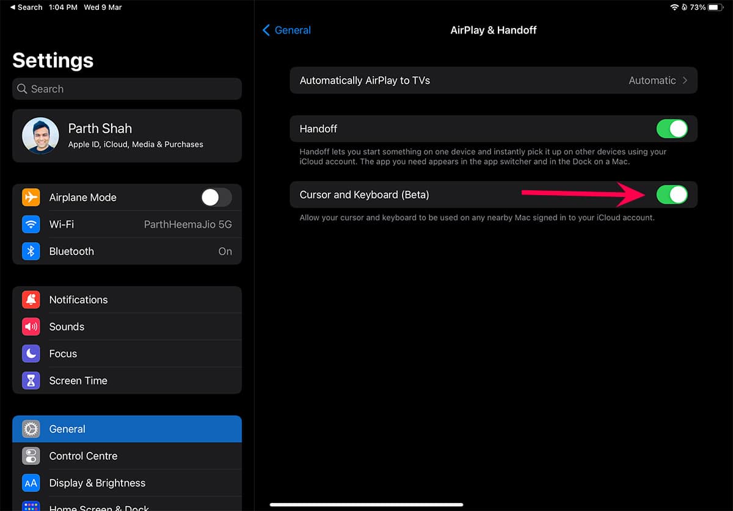
Task: Disable the Handoff toggle
Action: pos(671,129)
